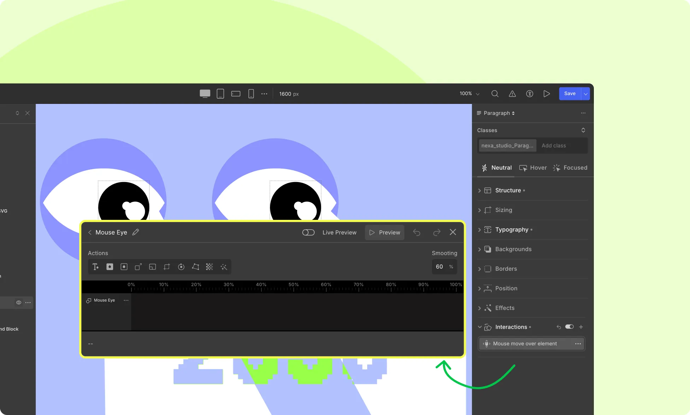Open the 100% zoom dropdown
Screen dimensions: 690x415
469,94
